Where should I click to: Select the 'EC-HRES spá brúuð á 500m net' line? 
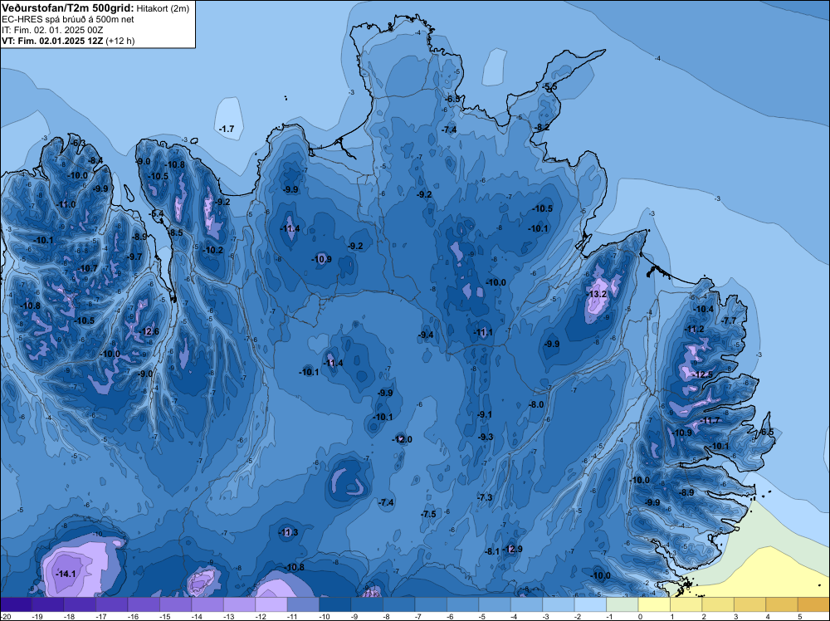click(68, 19)
